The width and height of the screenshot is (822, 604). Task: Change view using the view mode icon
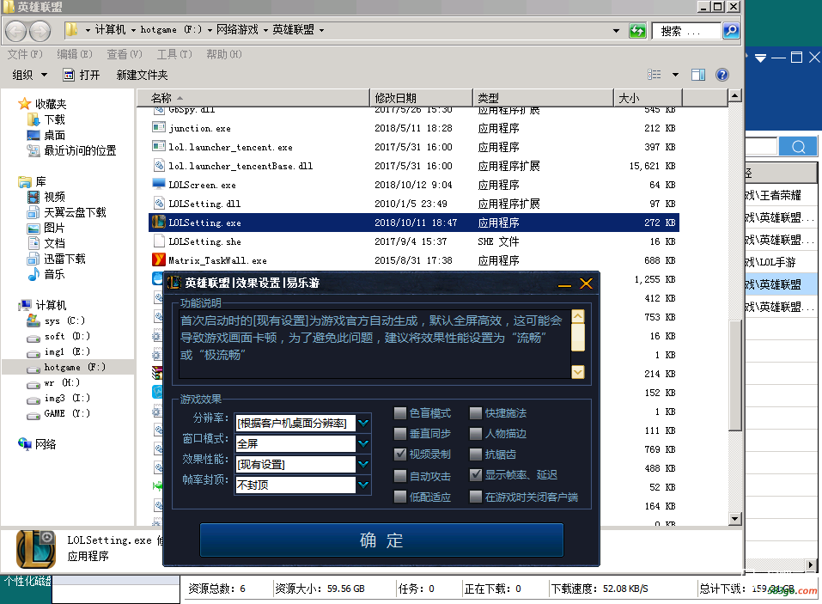tap(655, 75)
